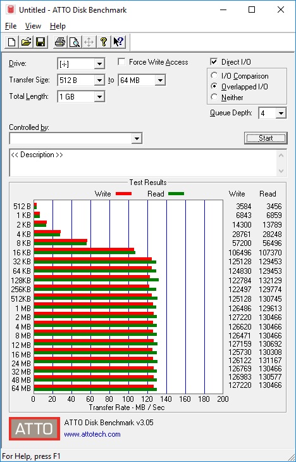Open the Total Length dropdown
Screen dimensions: 296x462
click(x=99, y=96)
